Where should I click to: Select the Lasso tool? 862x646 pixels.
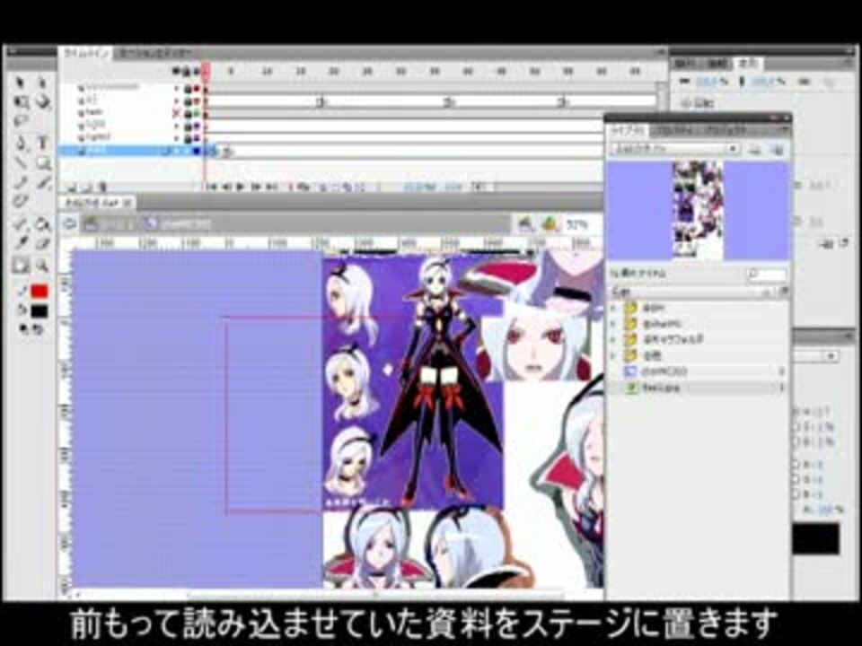pyautogui.click(x=21, y=121)
